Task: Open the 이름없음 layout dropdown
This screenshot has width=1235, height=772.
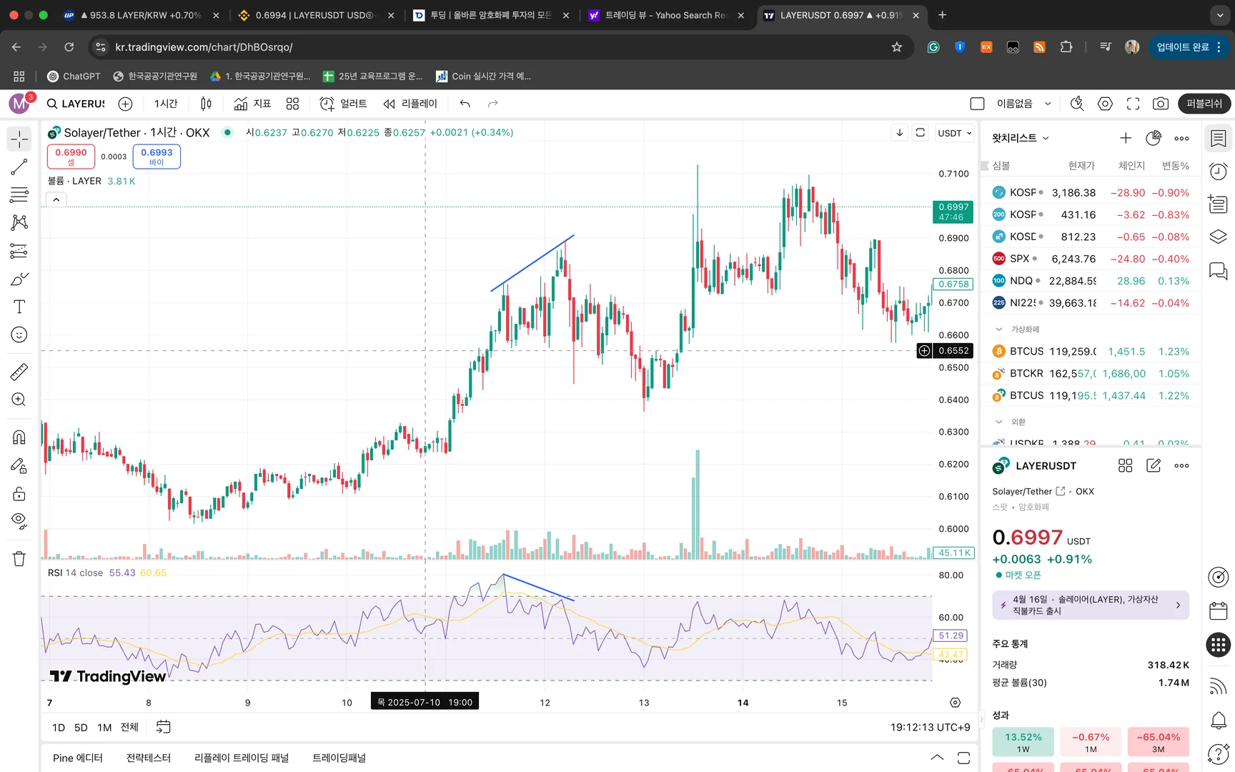Action: (1023, 104)
